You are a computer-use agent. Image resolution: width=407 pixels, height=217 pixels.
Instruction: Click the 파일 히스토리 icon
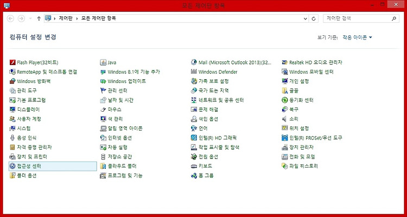pos(285,166)
